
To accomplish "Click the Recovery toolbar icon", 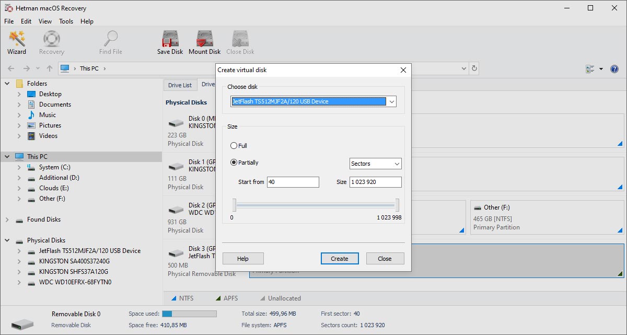I will (51, 43).
